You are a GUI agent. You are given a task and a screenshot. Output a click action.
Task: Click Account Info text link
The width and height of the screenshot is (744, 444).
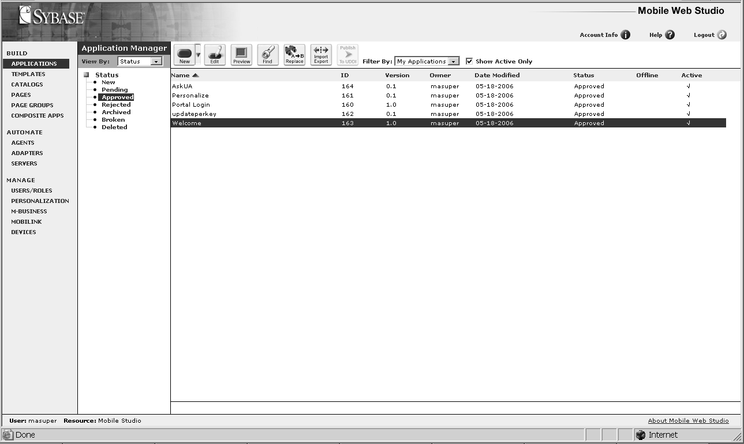[x=599, y=35]
